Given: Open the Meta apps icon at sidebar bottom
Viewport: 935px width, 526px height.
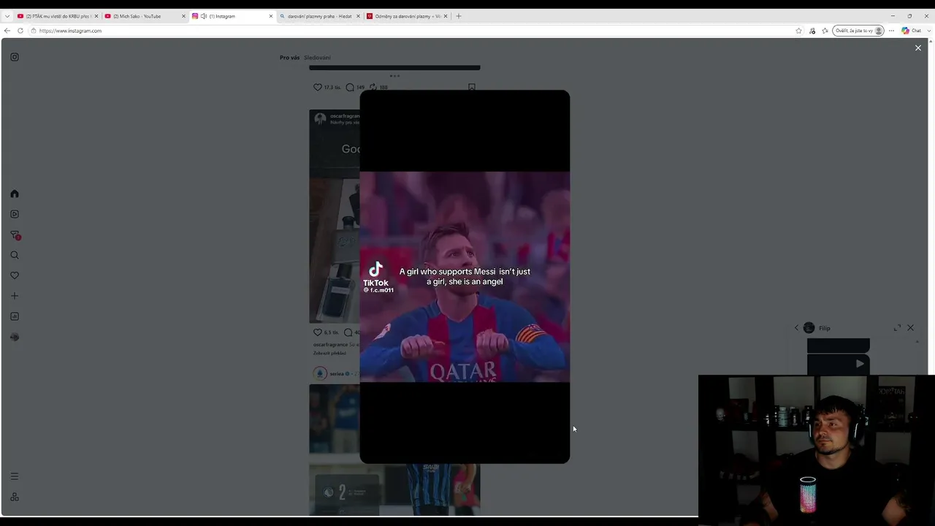Looking at the screenshot, I should tap(15, 497).
